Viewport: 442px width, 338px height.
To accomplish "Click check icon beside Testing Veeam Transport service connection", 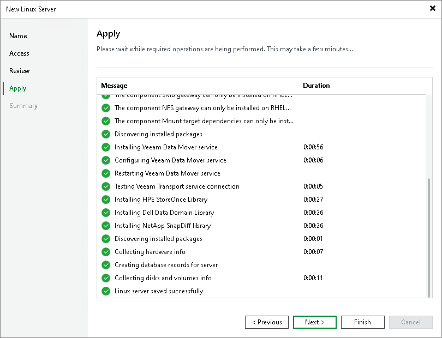I will 106,186.
